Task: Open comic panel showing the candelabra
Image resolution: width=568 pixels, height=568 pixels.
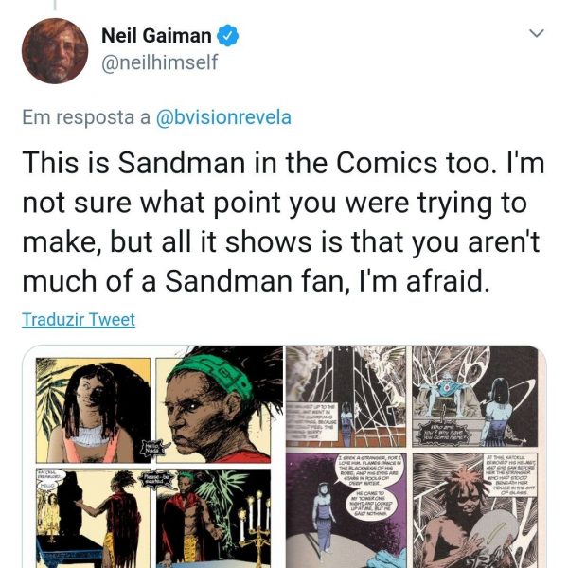Action: pyautogui.click(x=213, y=518)
